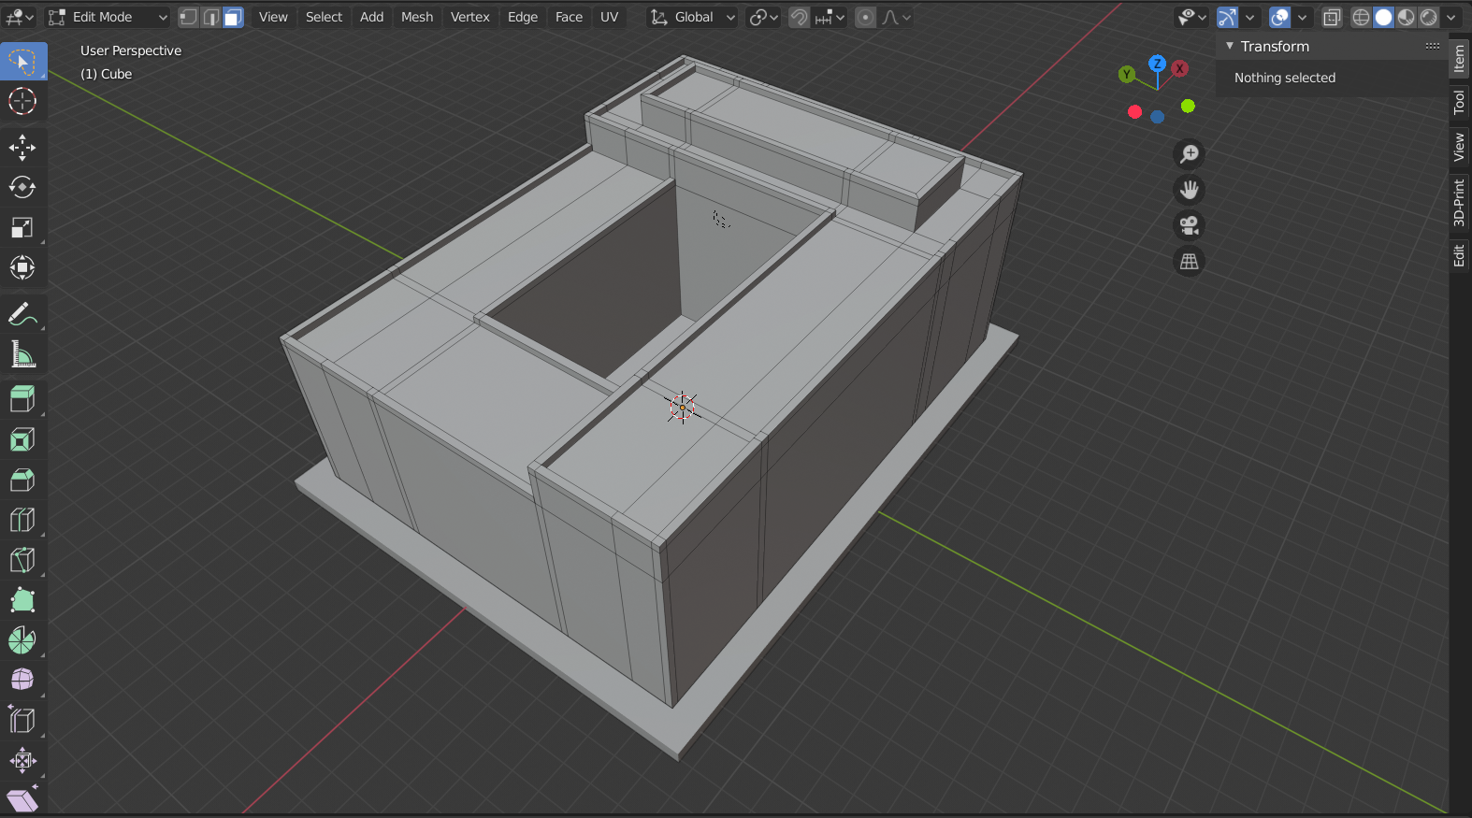Screen dimensions: 1472x818
Task: Switch perspective/orthographic with grid icon
Action: pos(1190,262)
